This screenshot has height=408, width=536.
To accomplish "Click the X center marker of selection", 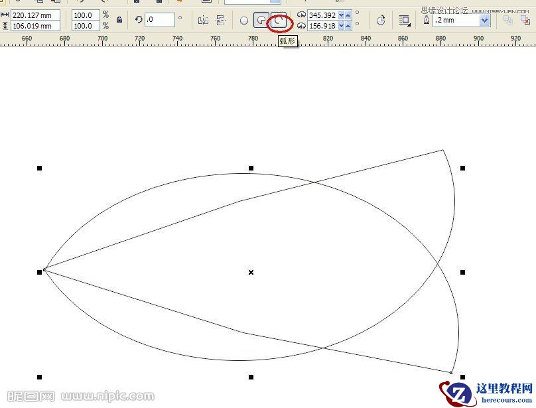I will (x=251, y=272).
